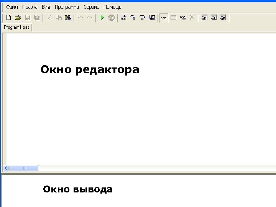Viewport: 276px width, 207px height.
Task: Click the Save All icon
Action: pos(37,18)
